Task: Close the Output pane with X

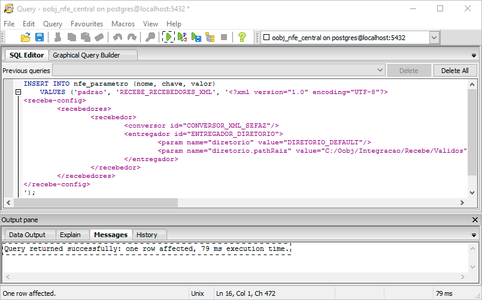Action: click(x=475, y=220)
